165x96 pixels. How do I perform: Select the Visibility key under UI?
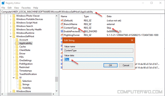[27, 88]
